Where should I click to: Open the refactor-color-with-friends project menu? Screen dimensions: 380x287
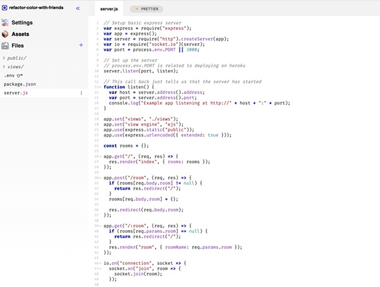(36, 8)
